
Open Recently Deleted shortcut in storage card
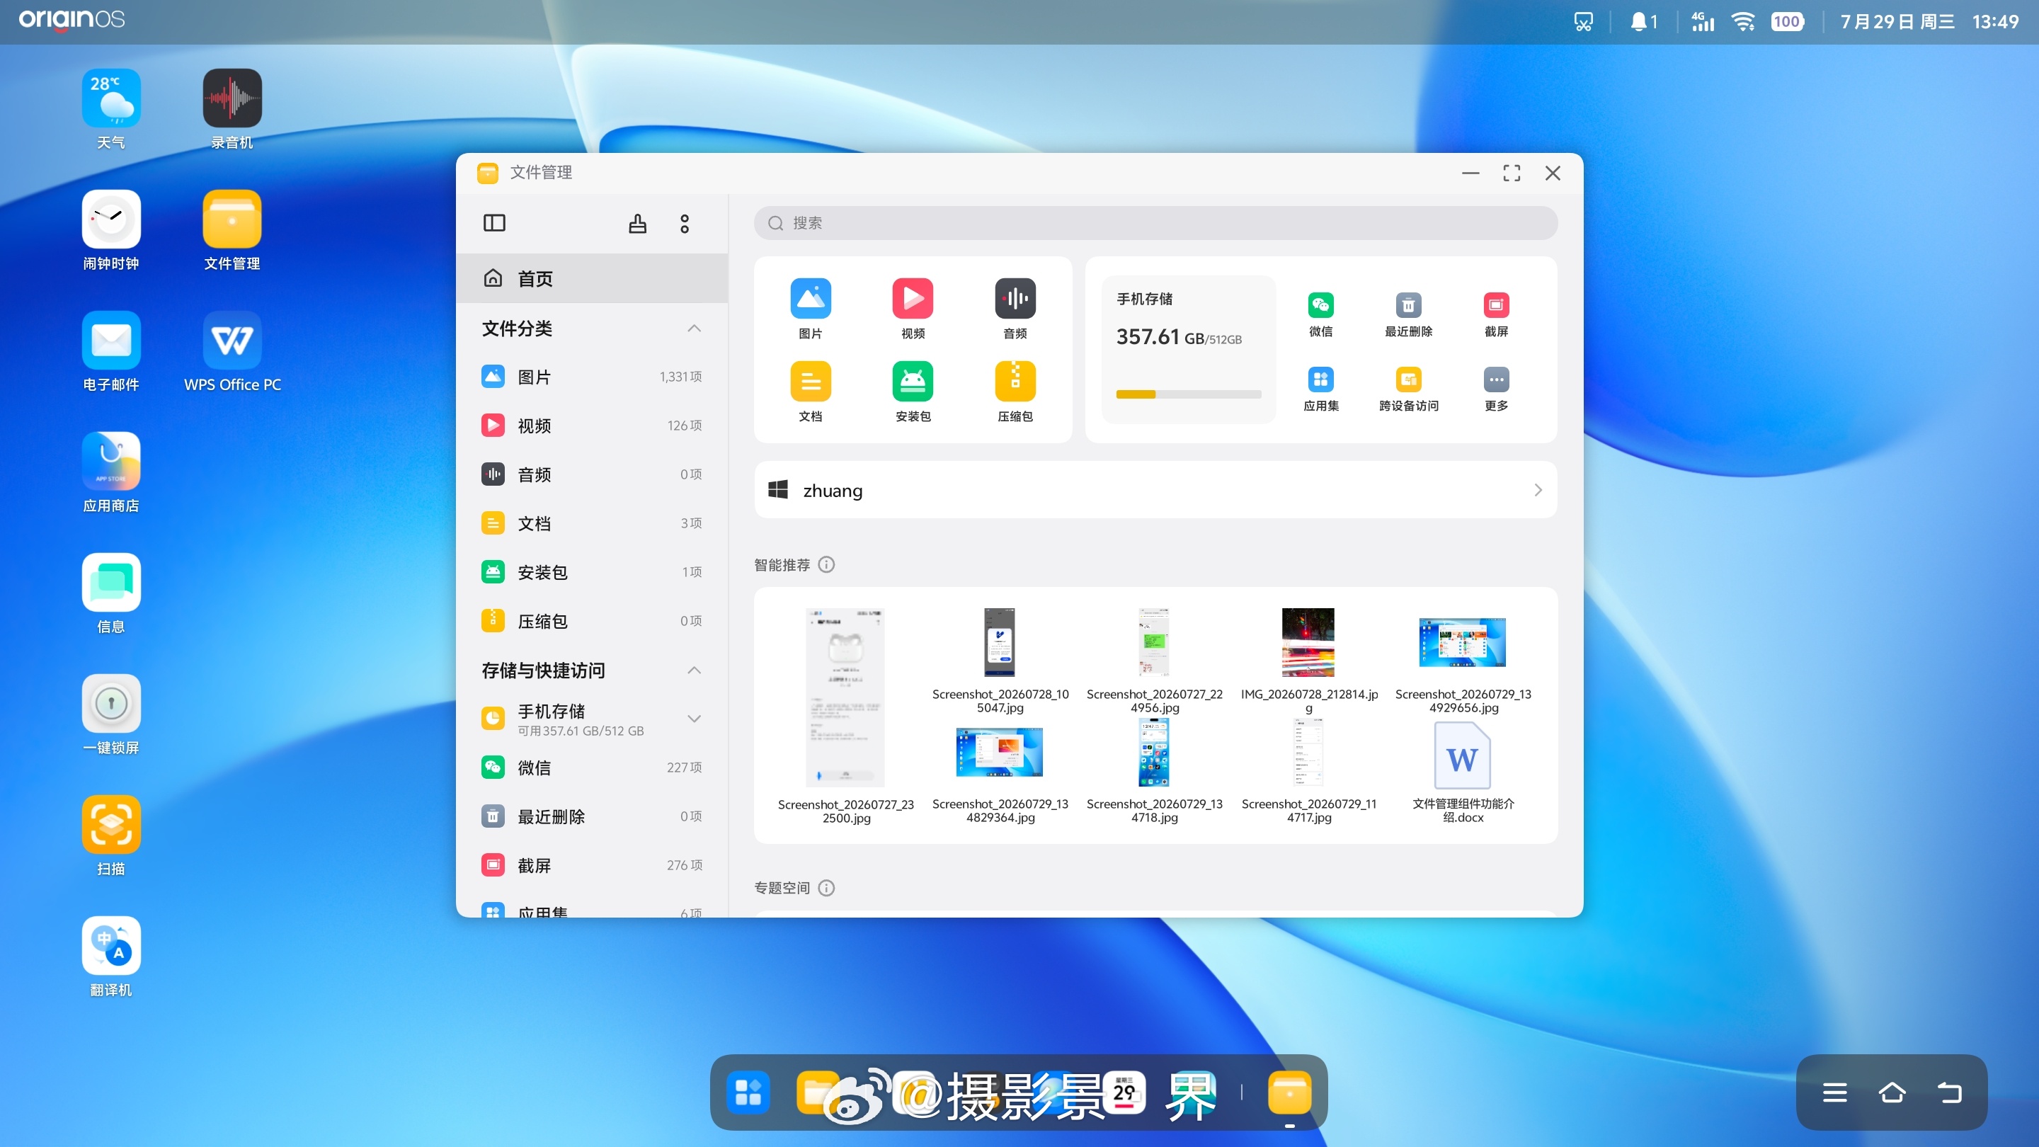point(1408,314)
